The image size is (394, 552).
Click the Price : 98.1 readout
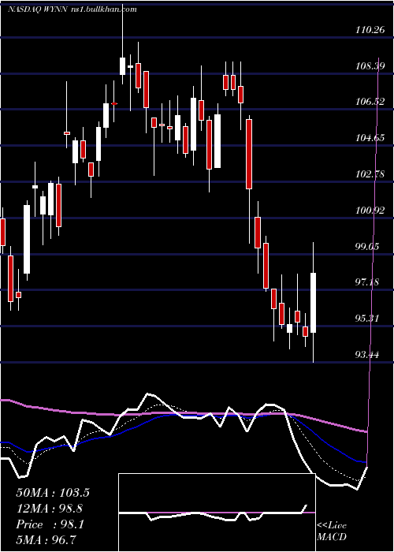click(x=50, y=524)
